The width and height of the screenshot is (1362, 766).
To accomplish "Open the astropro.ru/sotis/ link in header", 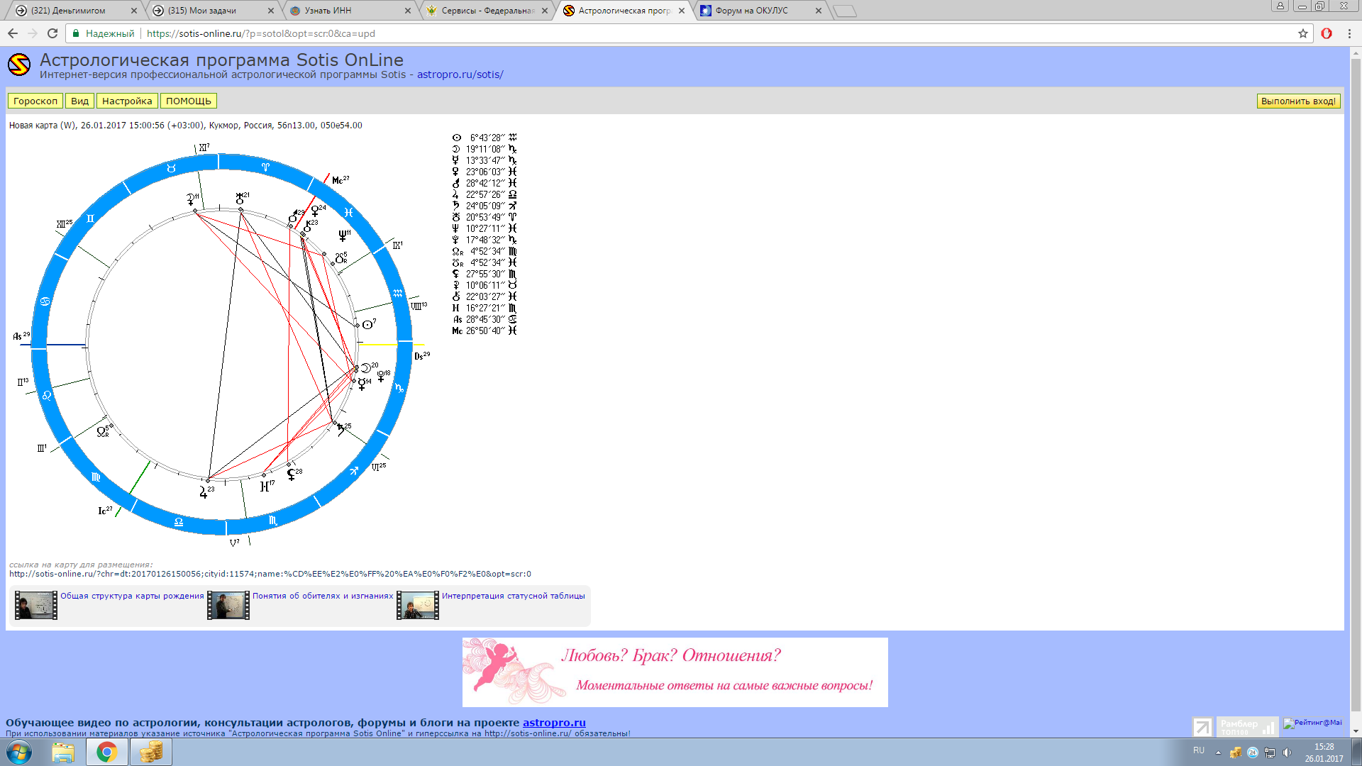I will 460,74.
